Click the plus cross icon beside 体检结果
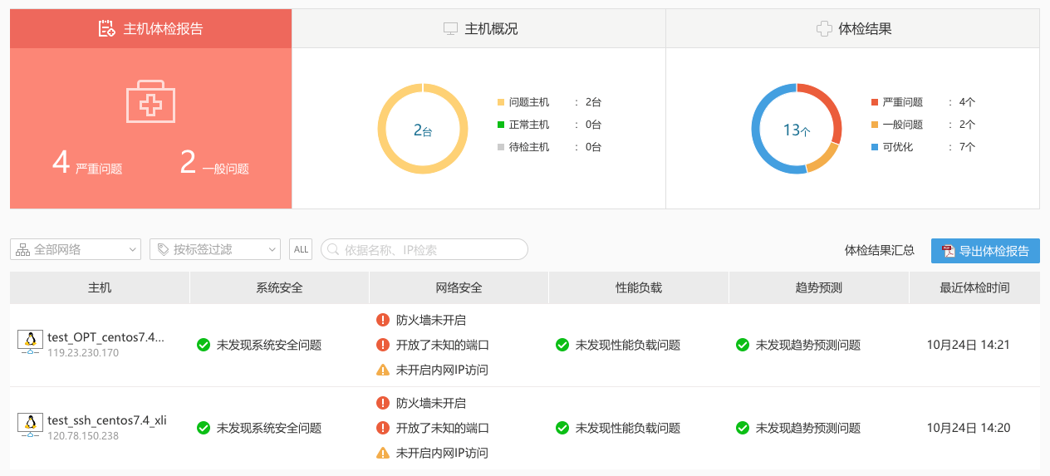 pyautogui.click(x=824, y=29)
